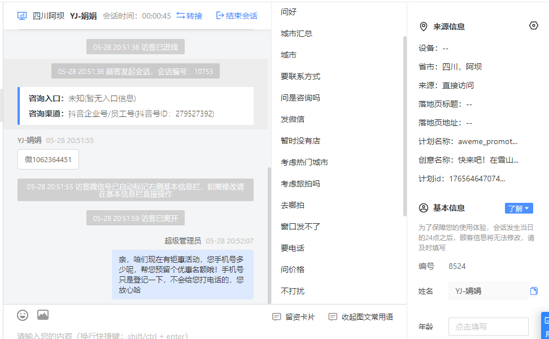549x339 pixels.
Task: Click the location pin icon by 来源信息
Action: pos(424,27)
